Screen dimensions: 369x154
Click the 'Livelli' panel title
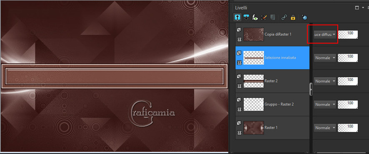pyautogui.click(x=241, y=8)
